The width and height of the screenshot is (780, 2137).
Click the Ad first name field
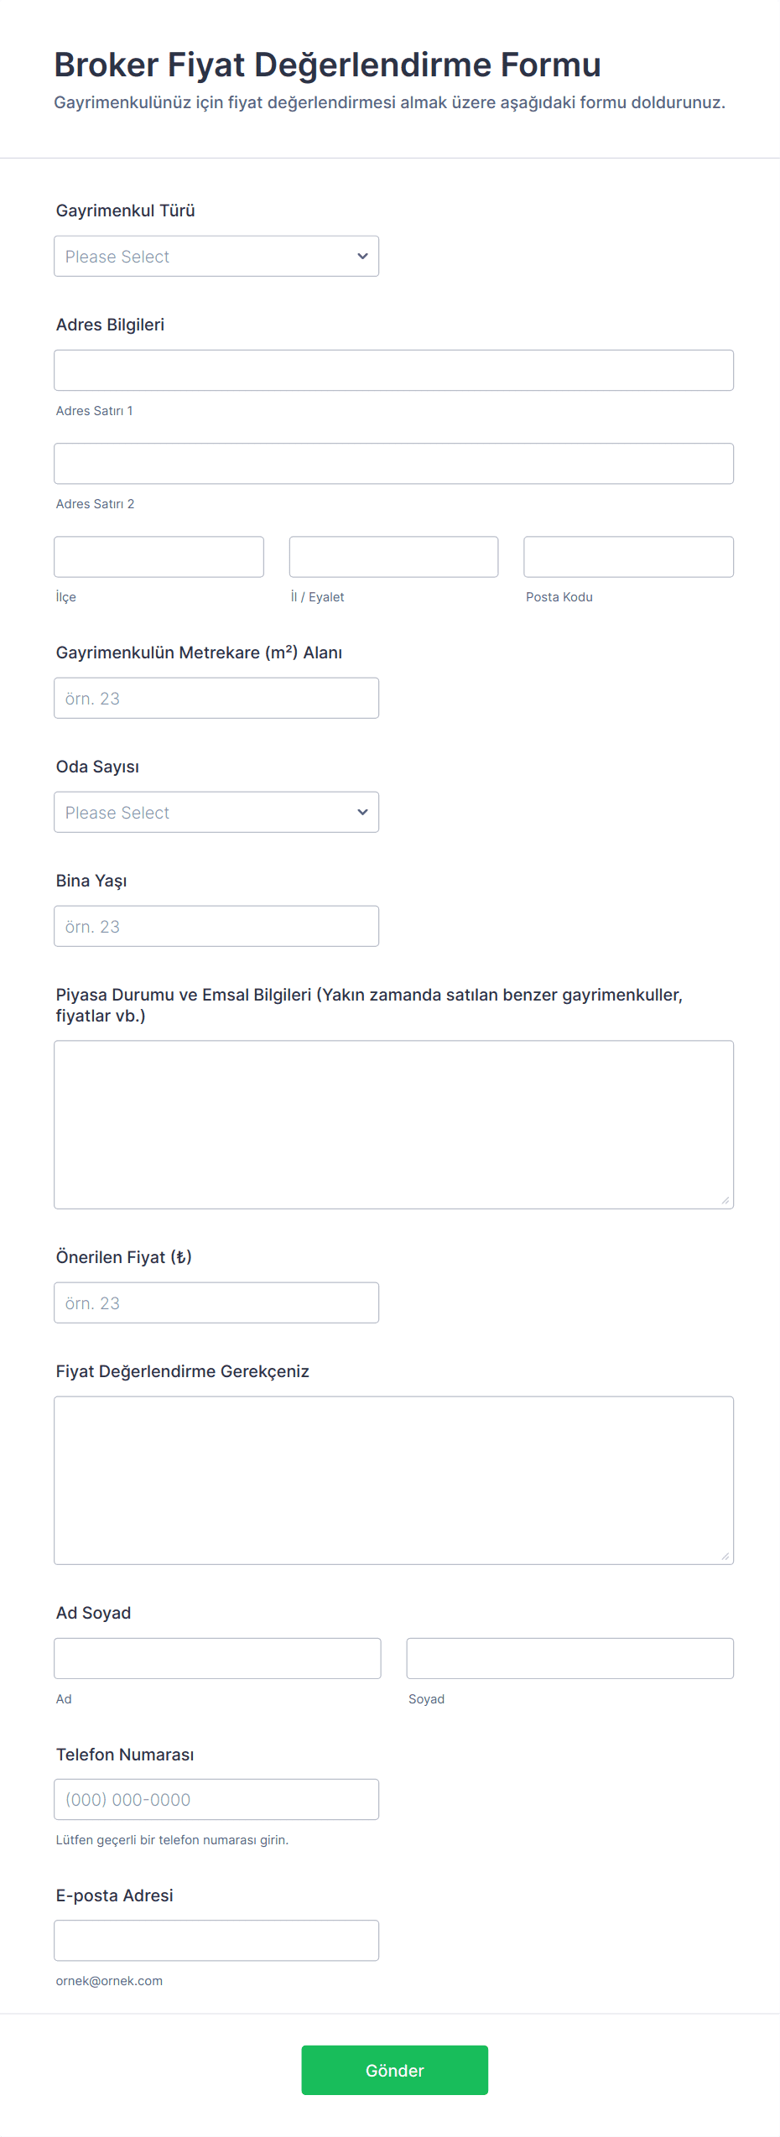coord(217,1659)
